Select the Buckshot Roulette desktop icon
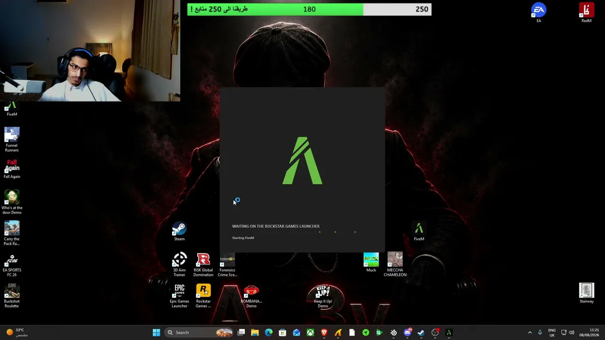This screenshot has height=340, width=605. pos(12,296)
